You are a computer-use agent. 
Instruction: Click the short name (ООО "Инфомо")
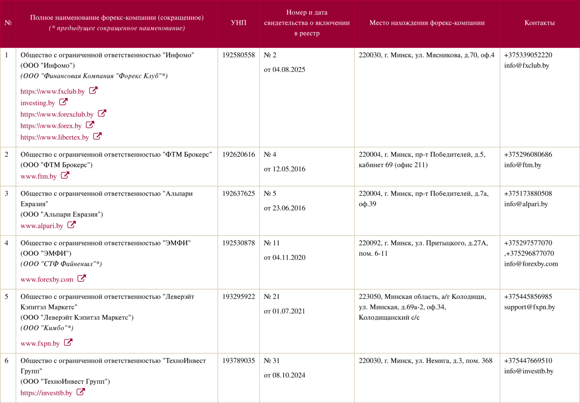click(48, 66)
